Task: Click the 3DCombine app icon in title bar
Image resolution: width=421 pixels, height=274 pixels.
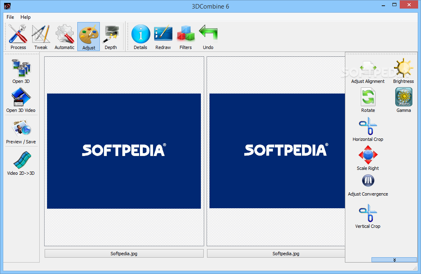Action: coord(7,6)
